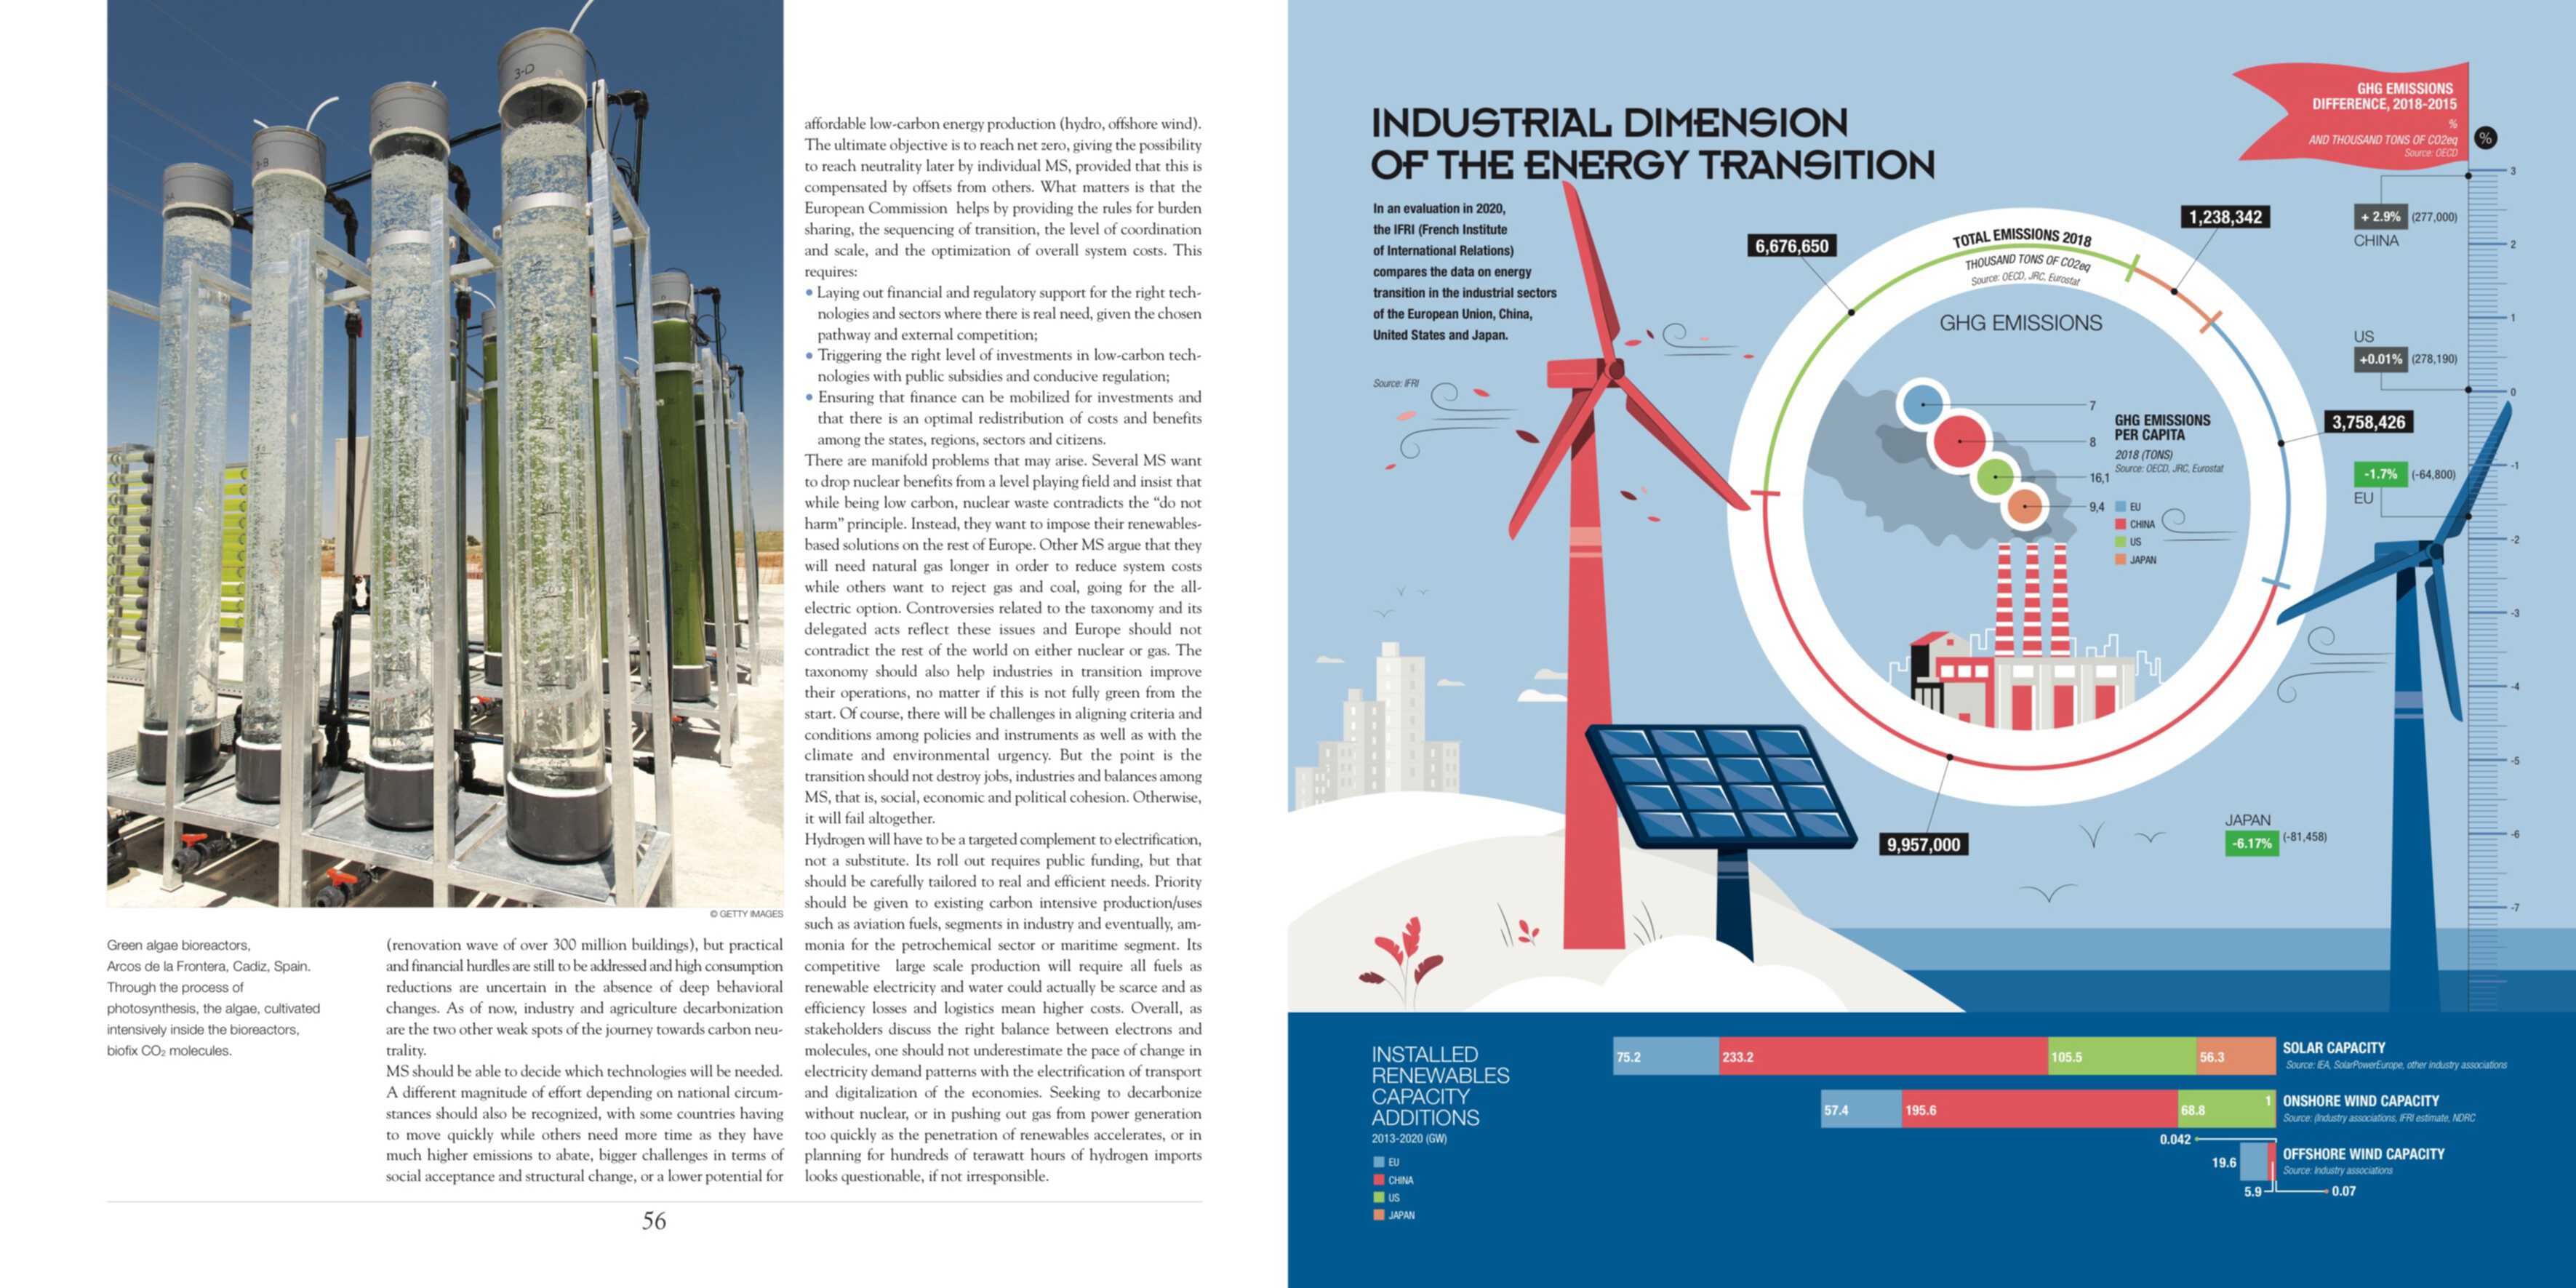Viewport: 2576px width, 1288px height.
Task: Click the ONSHORE WIND CAPACITY heading
Action: (2360, 1100)
